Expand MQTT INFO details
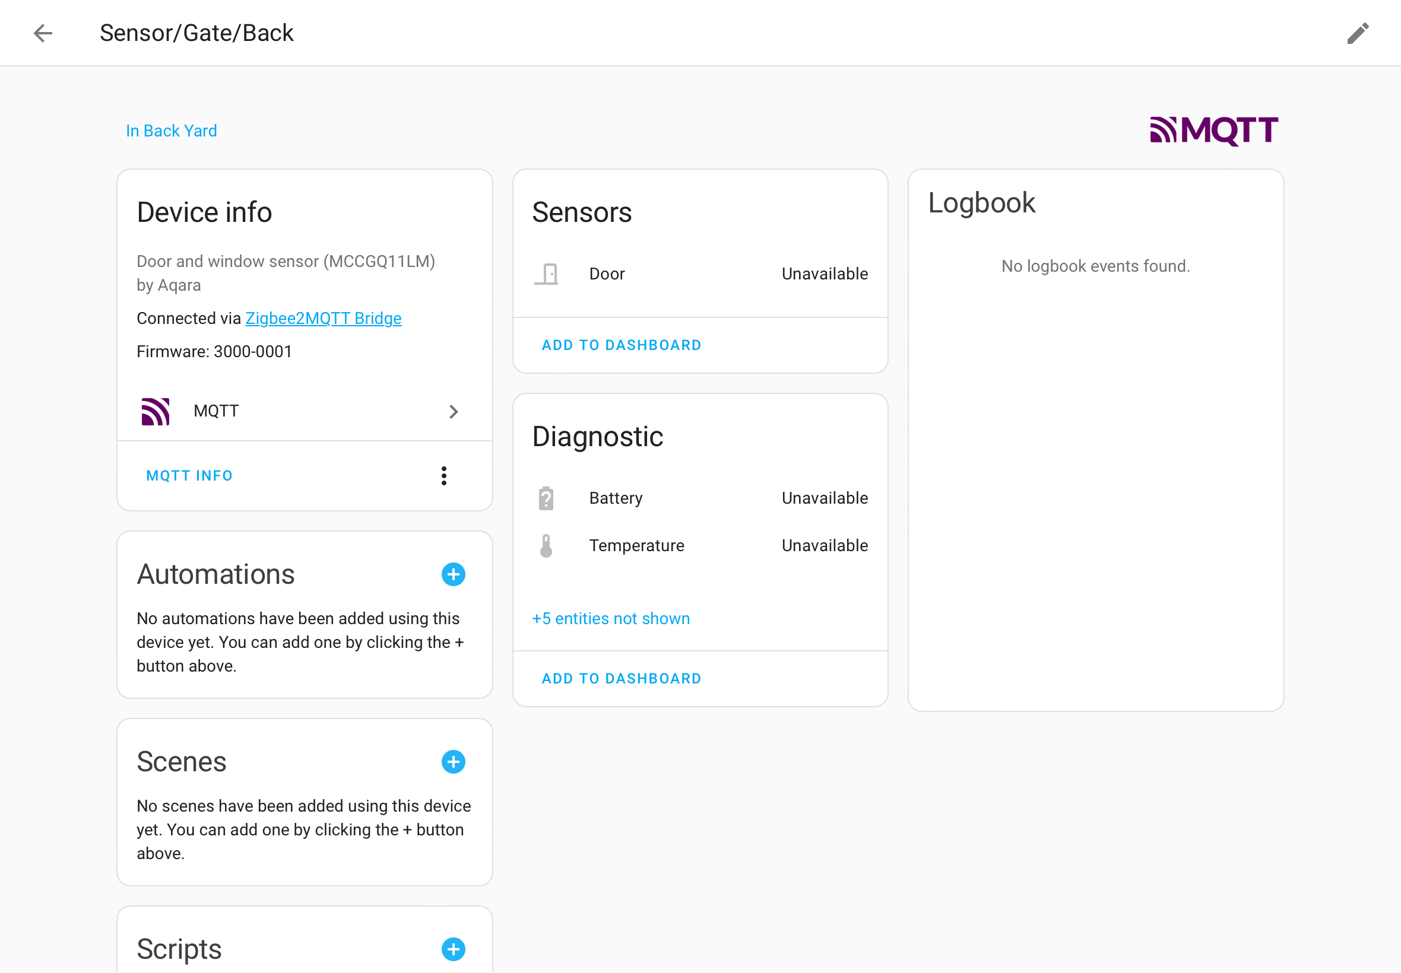This screenshot has width=1401, height=973. 189,476
